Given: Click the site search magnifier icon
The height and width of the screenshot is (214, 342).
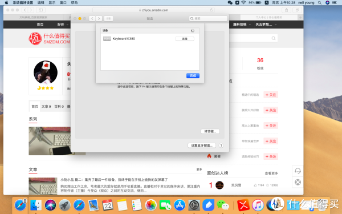Looking at the screenshot, I should [x=274, y=38].
